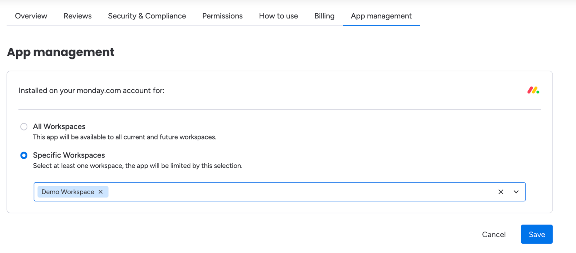
Task: Click 'Select at least one workspace' description
Action: point(138,166)
